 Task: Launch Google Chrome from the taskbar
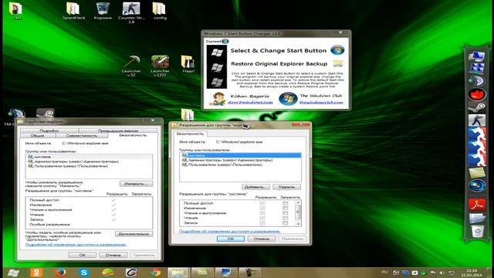155,273
